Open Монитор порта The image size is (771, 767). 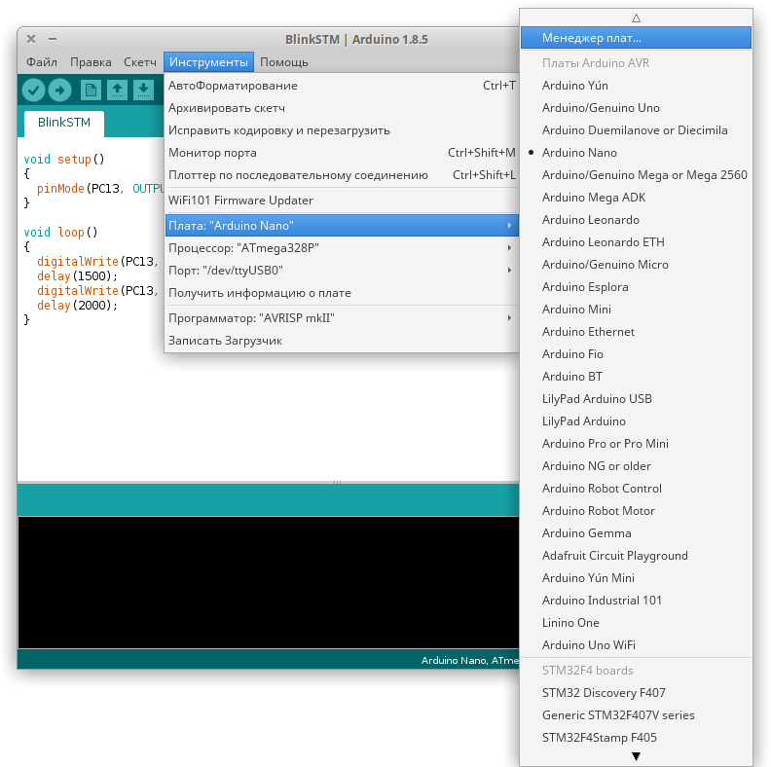pos(342,153)
